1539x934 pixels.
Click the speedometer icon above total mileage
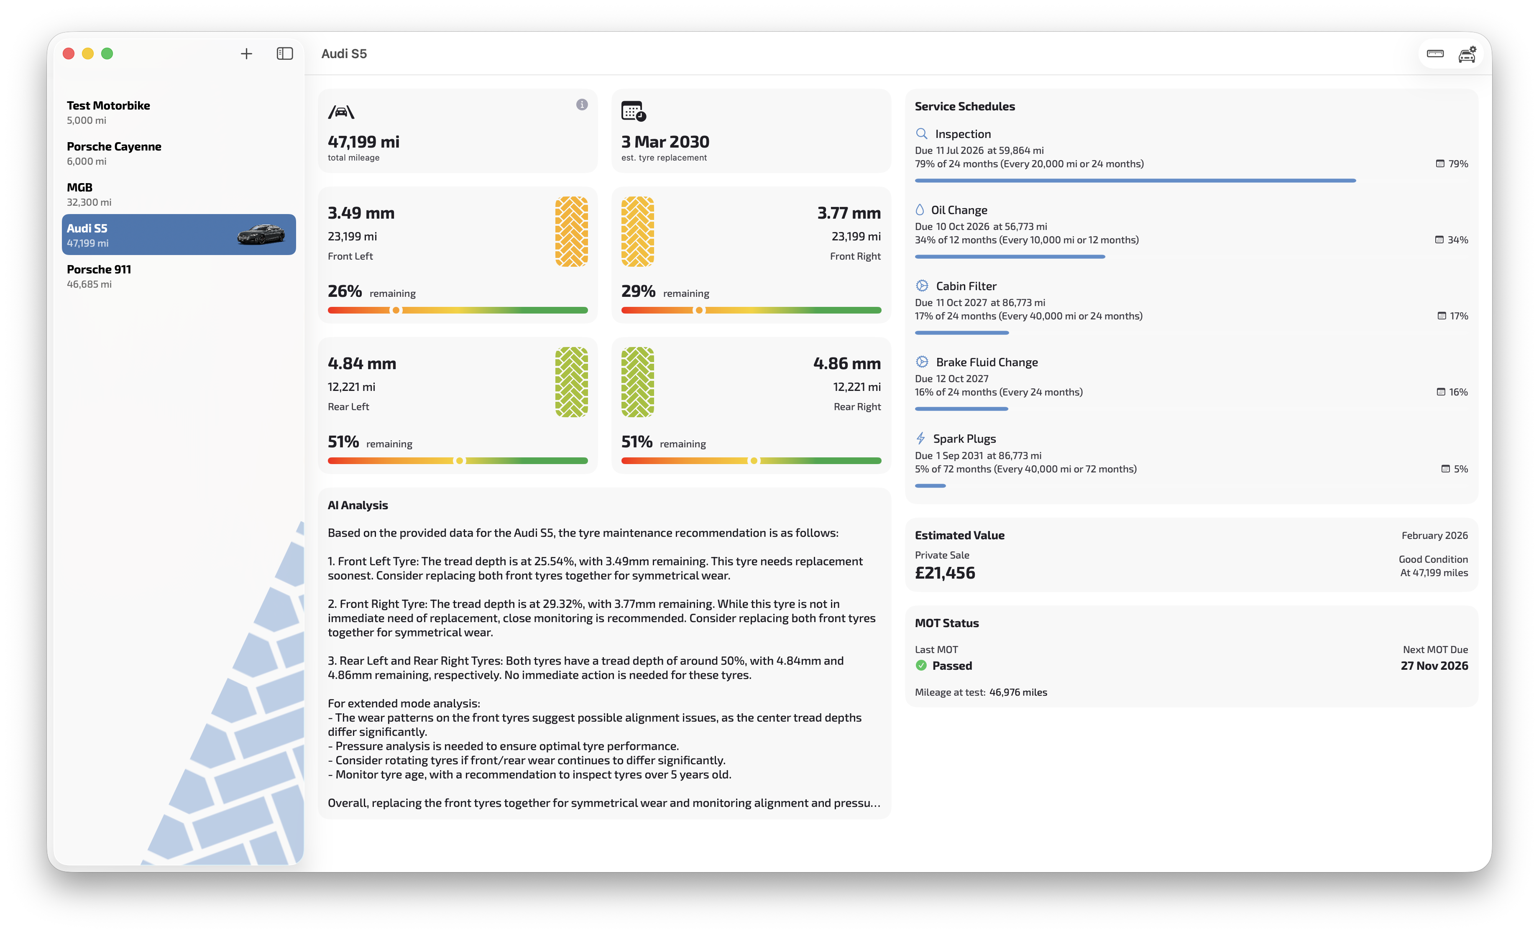tap(341, 112)
